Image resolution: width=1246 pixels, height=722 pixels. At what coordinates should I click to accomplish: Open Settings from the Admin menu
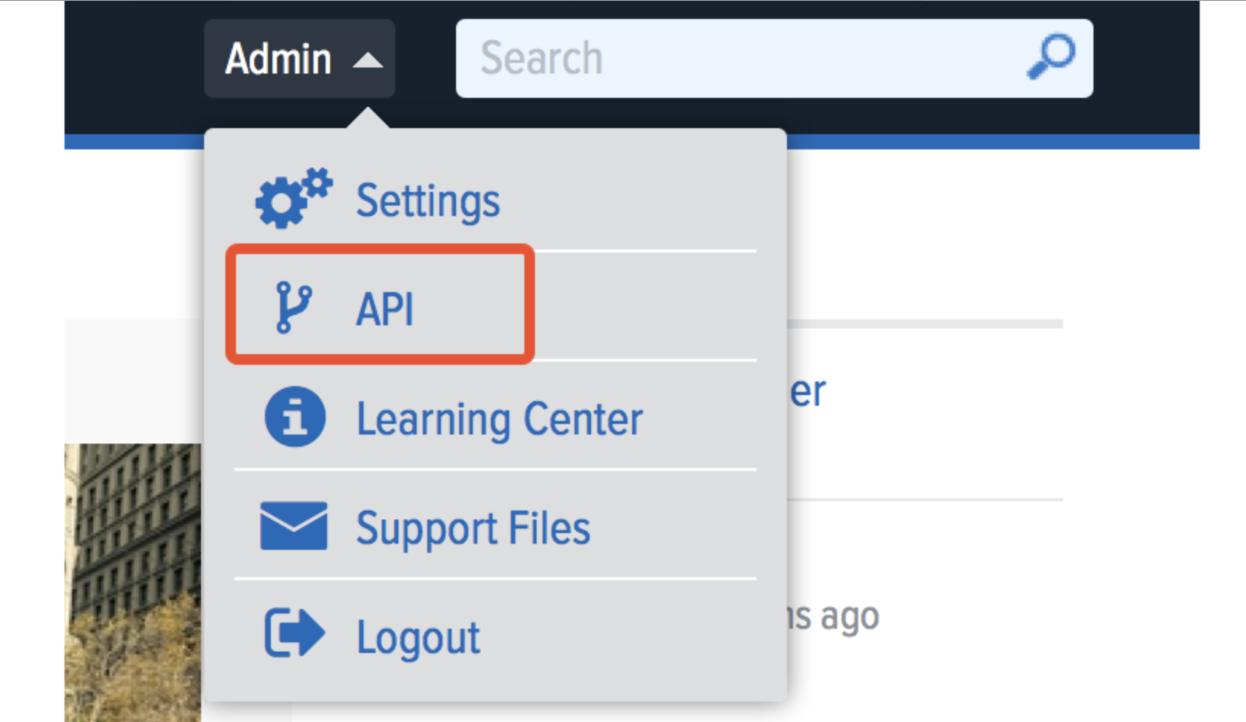tap(428, 201)
